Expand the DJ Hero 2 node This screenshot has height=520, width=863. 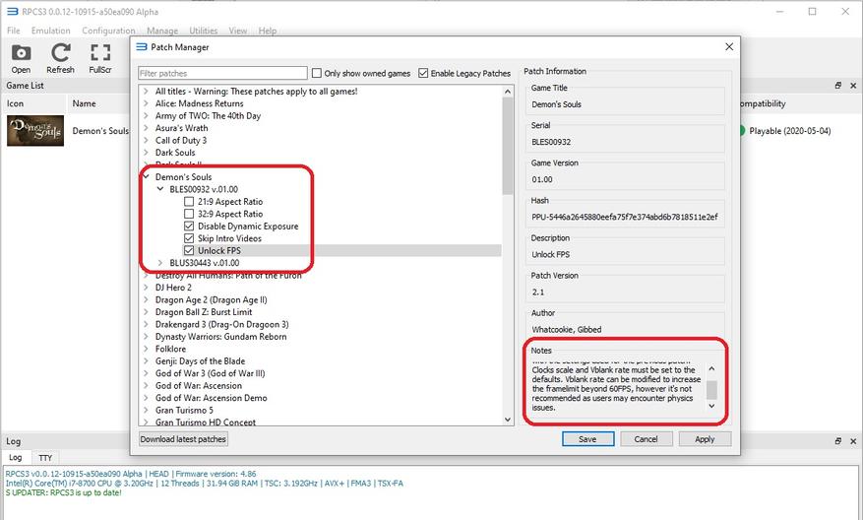(146, 288)
